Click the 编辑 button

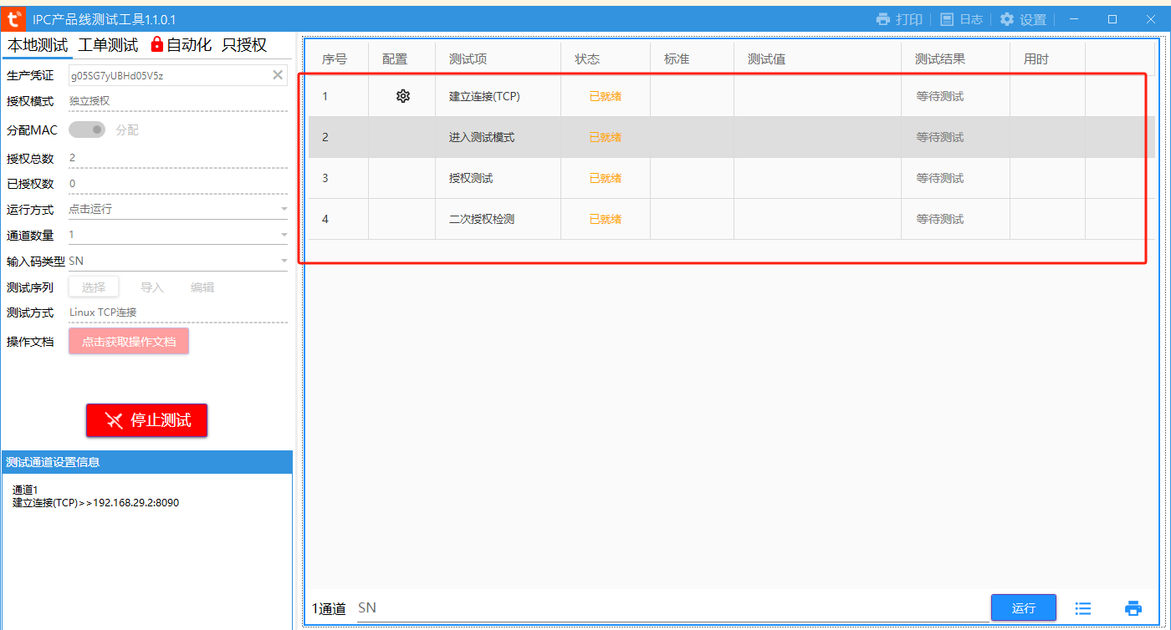[202, 287]
